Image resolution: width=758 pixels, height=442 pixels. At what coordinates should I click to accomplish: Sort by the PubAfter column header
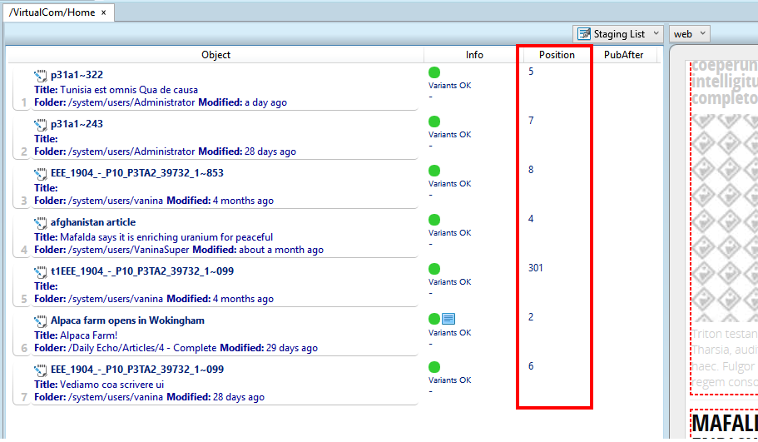[x=623, y=55]
